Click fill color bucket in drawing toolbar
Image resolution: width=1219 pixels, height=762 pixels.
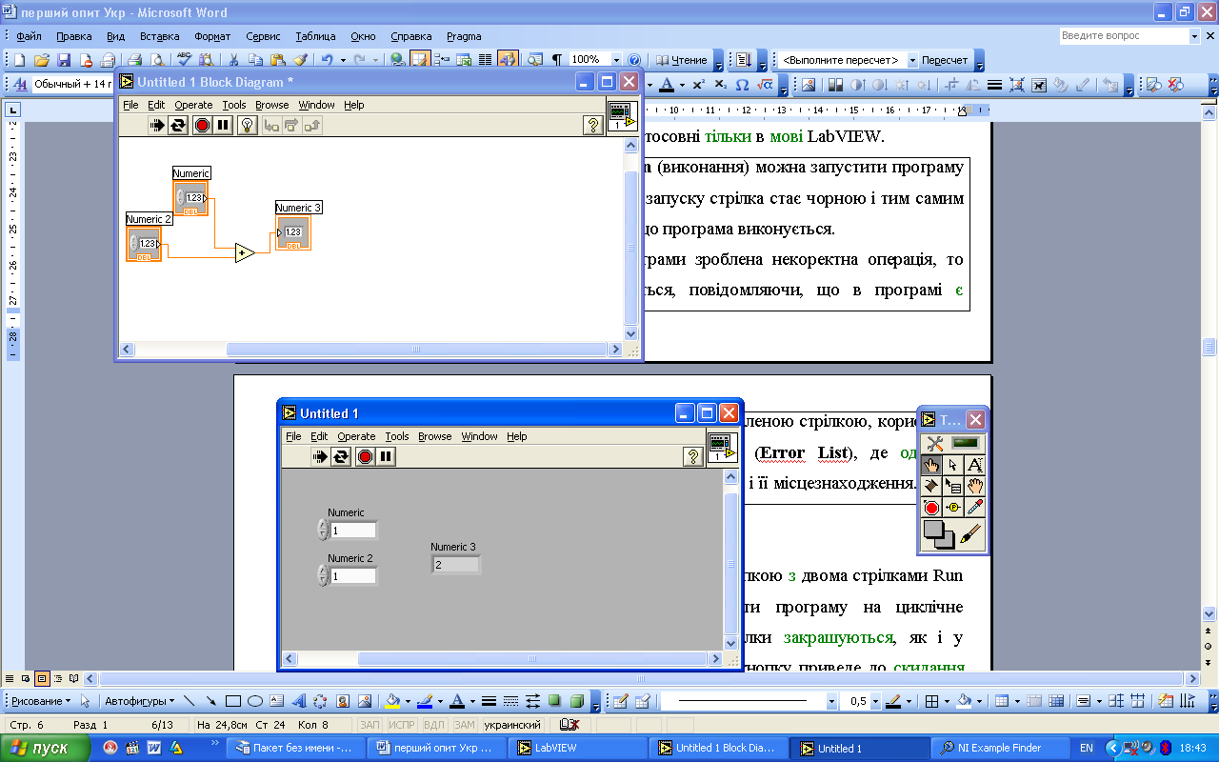point(390,701)
